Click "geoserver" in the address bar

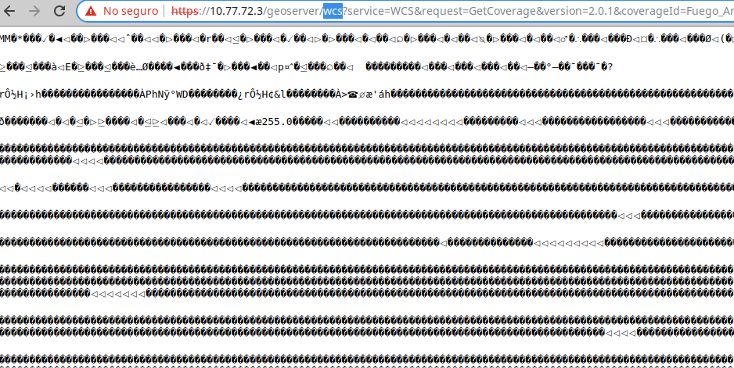tap(293, 12)
